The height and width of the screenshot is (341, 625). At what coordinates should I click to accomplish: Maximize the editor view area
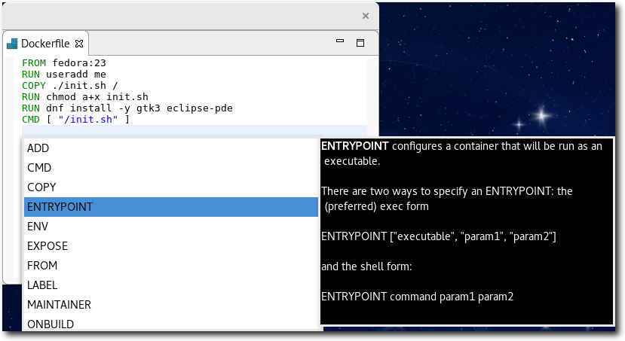pyautogui.click(x=360, y=43)
